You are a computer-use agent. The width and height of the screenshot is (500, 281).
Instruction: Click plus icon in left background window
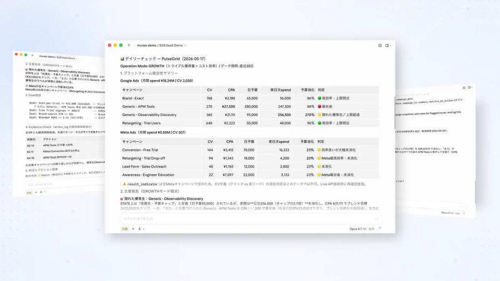pyautogui.click(x=36, y=192)
